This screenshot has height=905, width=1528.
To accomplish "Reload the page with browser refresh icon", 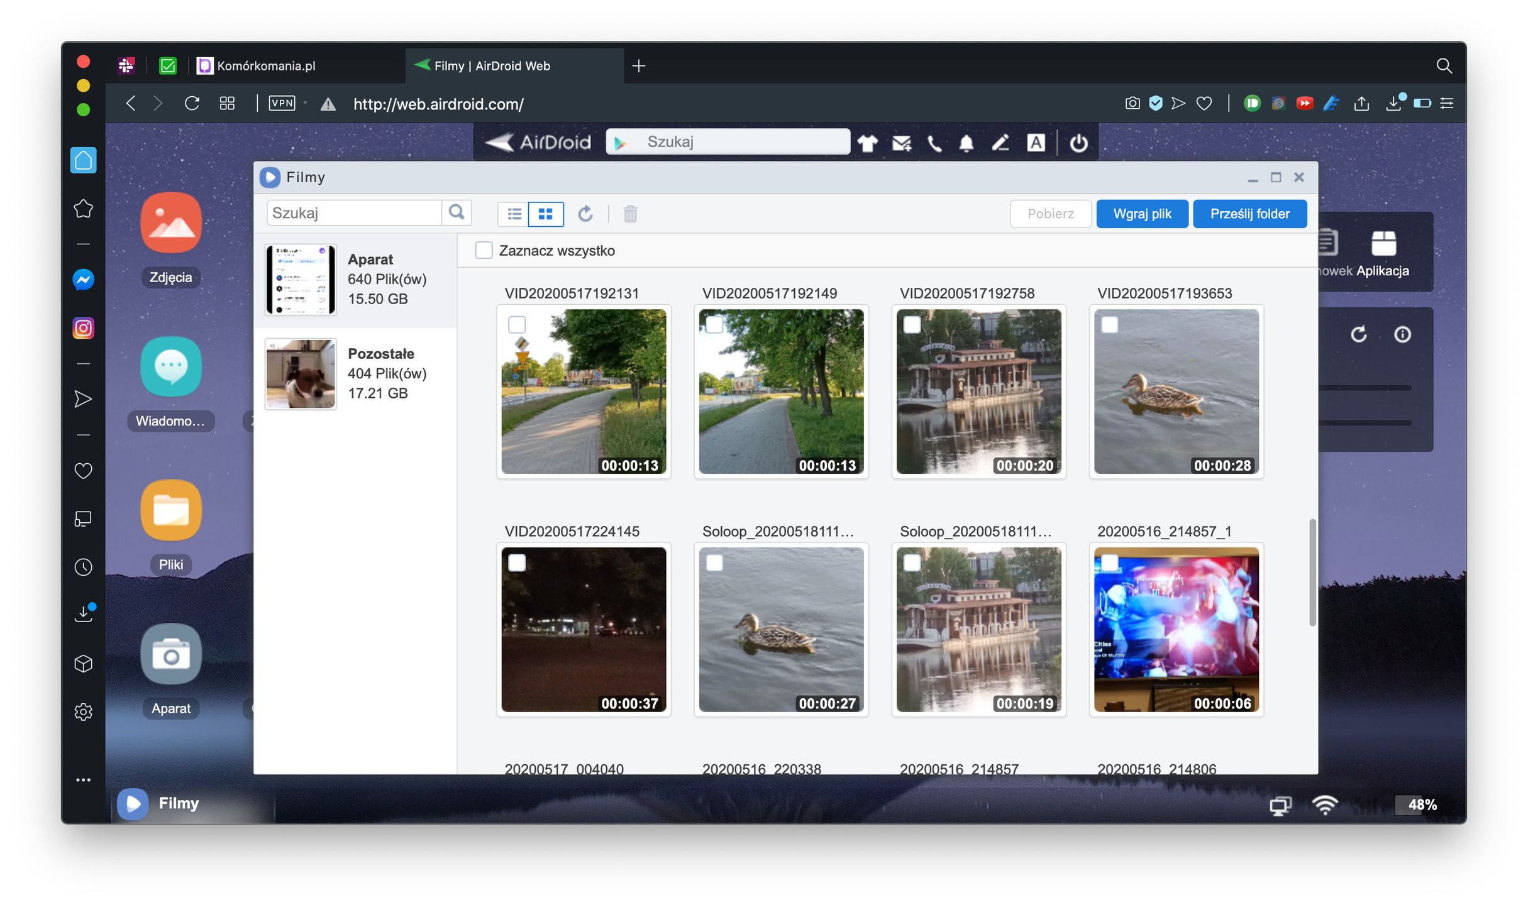I will (192, 103).
